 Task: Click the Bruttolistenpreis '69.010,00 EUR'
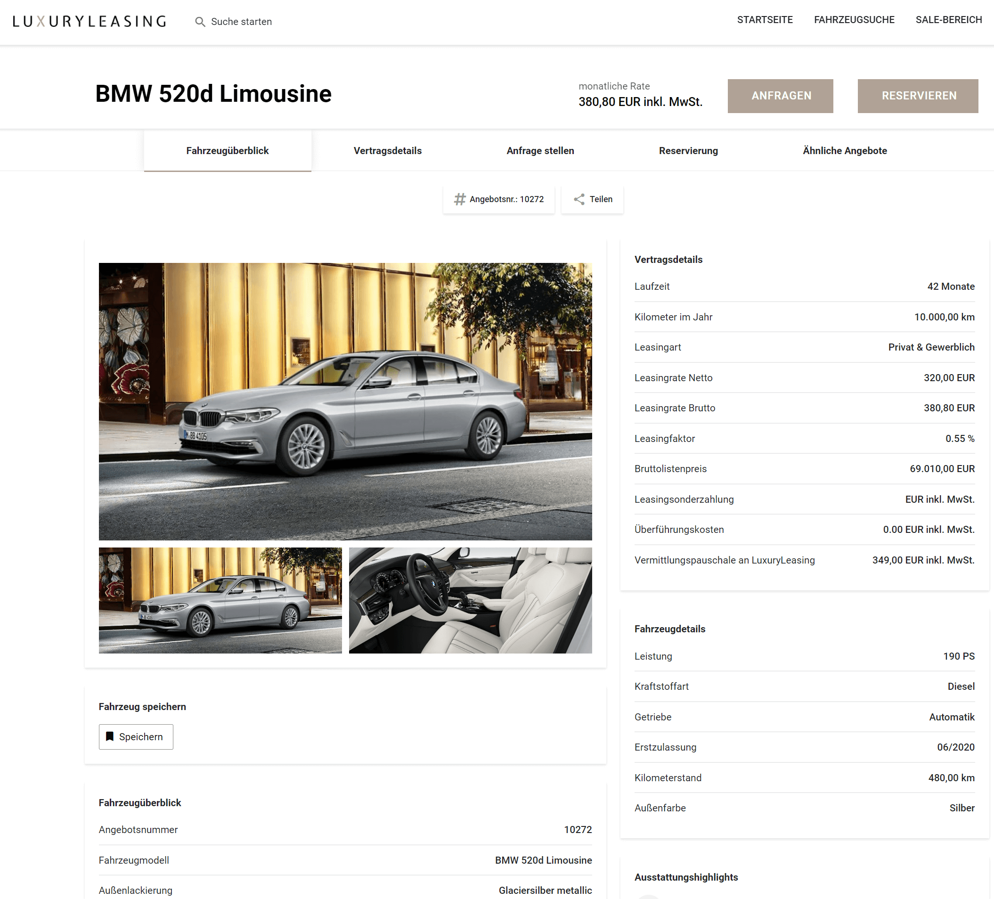(x=942, y=468)
